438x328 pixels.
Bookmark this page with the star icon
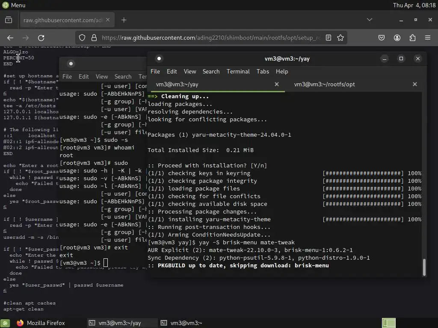[340, 38]
